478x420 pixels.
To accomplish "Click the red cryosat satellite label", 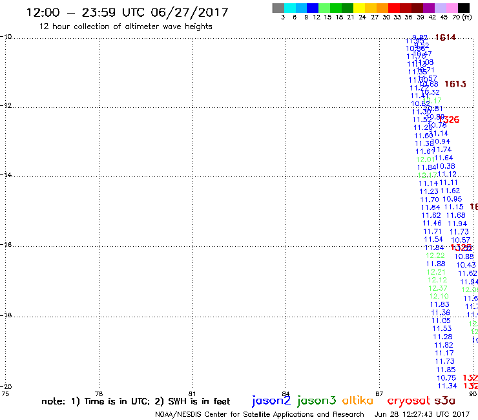I will point(408,401).
